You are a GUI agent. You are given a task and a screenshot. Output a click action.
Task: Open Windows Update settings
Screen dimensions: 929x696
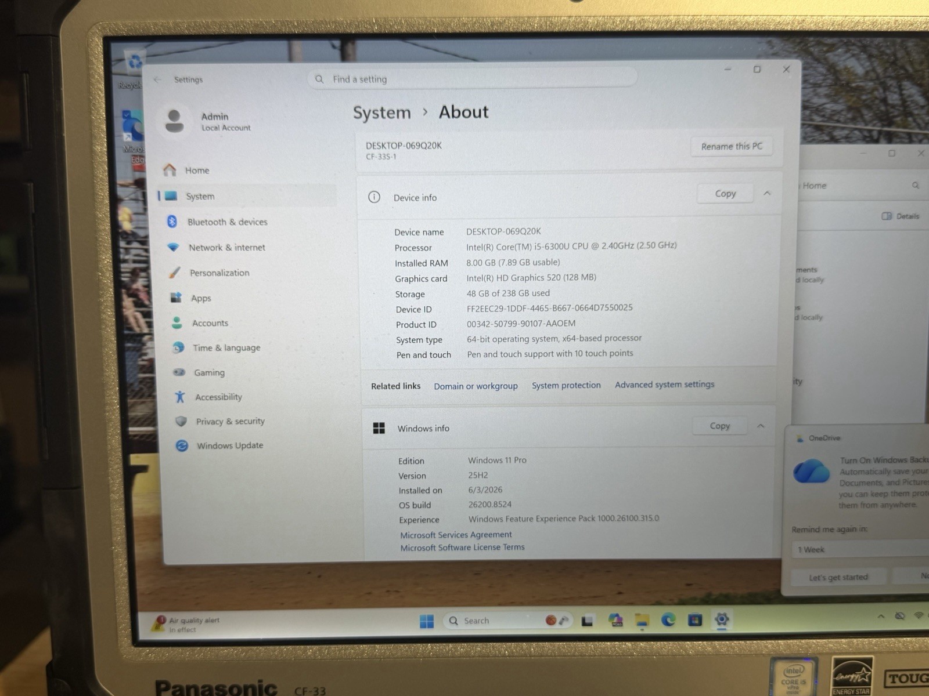pos(229,445)
